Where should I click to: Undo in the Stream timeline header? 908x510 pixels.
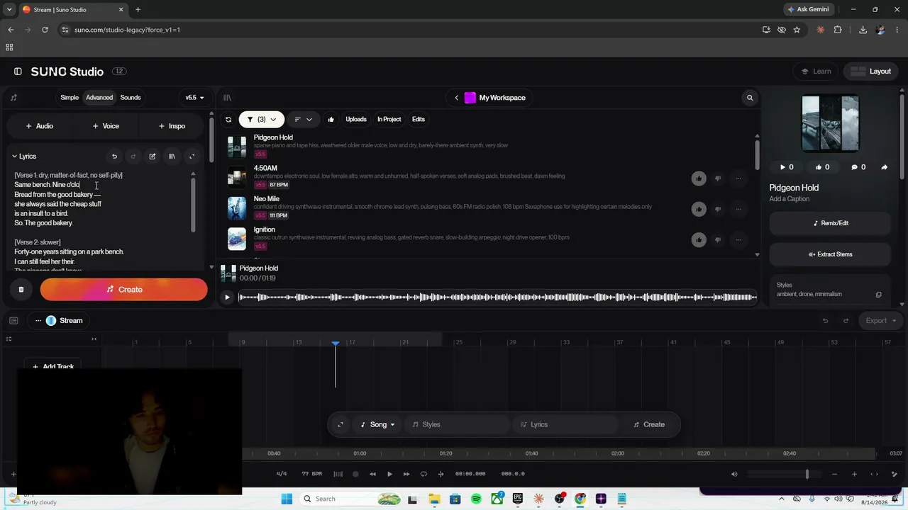click(825, 321)
